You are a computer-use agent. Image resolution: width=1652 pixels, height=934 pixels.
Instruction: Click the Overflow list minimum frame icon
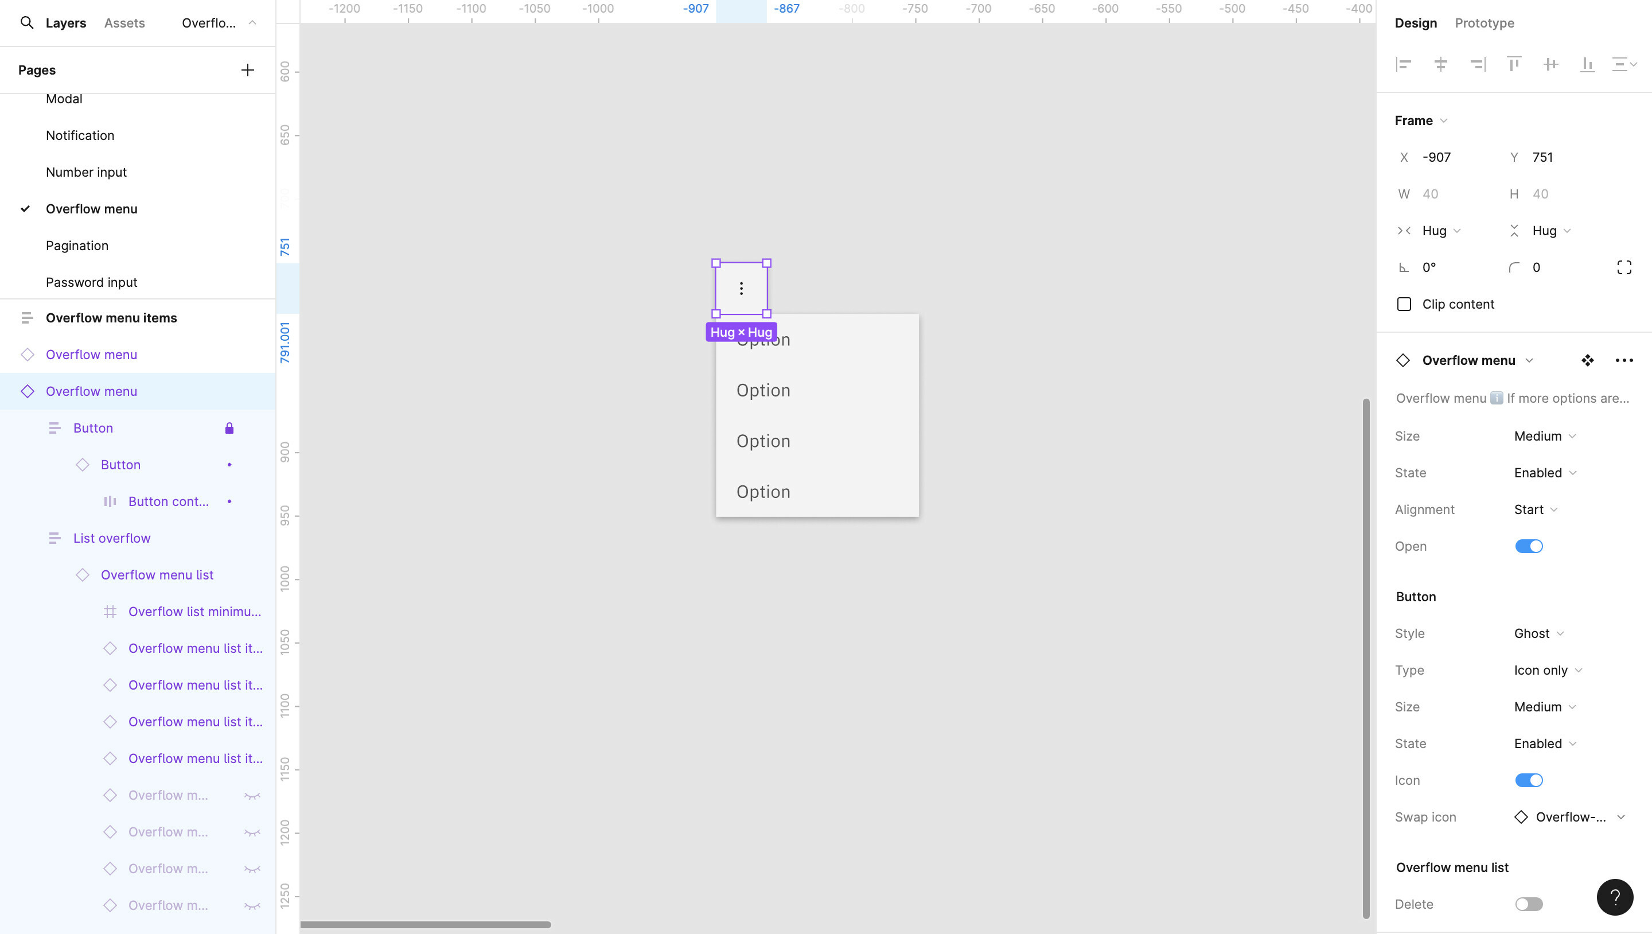click(110, 612)
